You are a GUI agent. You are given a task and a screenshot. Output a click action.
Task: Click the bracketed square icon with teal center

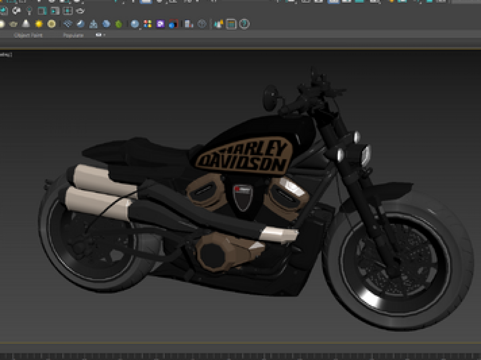68,11
